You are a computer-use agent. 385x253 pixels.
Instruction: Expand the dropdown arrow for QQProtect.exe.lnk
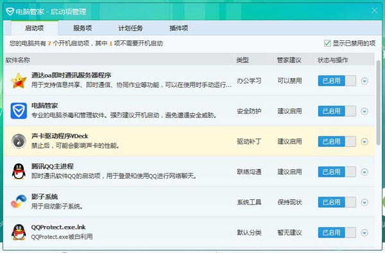coord(364,233)
